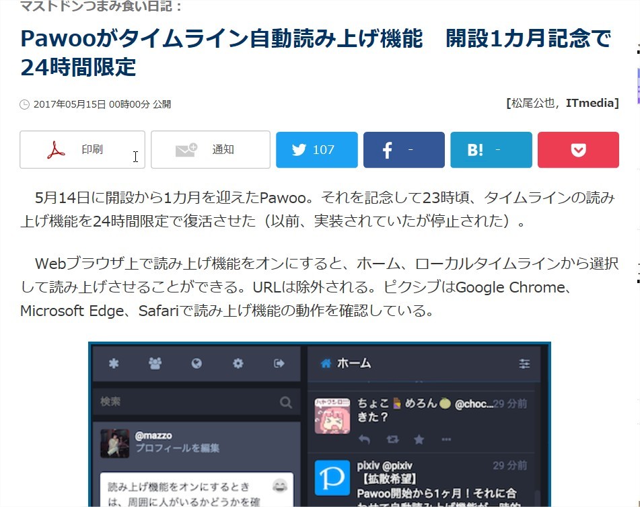
Task: Click the マストドンつまみ食い日記 series label
Action: coord(101,5)
